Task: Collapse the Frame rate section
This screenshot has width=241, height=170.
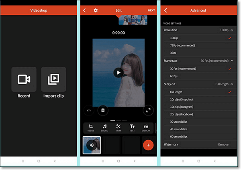Action: [x=231, y=61]
